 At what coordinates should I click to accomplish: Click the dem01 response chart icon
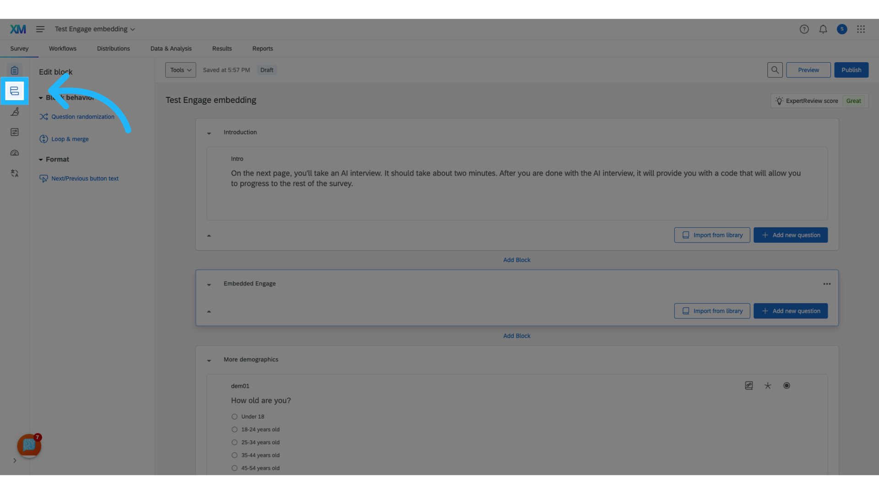coord(749,386)
